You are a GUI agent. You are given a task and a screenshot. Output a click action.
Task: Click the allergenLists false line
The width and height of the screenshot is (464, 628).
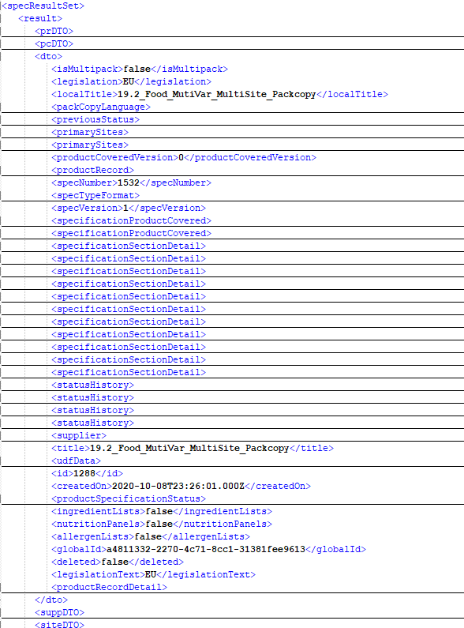point(151,536)
